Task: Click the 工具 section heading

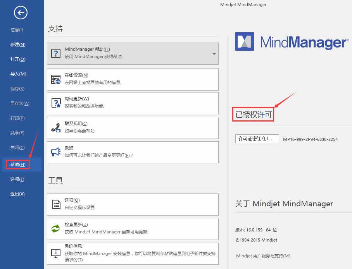Action: click(x=55, y=180)
